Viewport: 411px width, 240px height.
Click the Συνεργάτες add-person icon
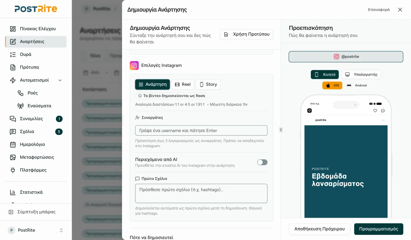point(137,118)
